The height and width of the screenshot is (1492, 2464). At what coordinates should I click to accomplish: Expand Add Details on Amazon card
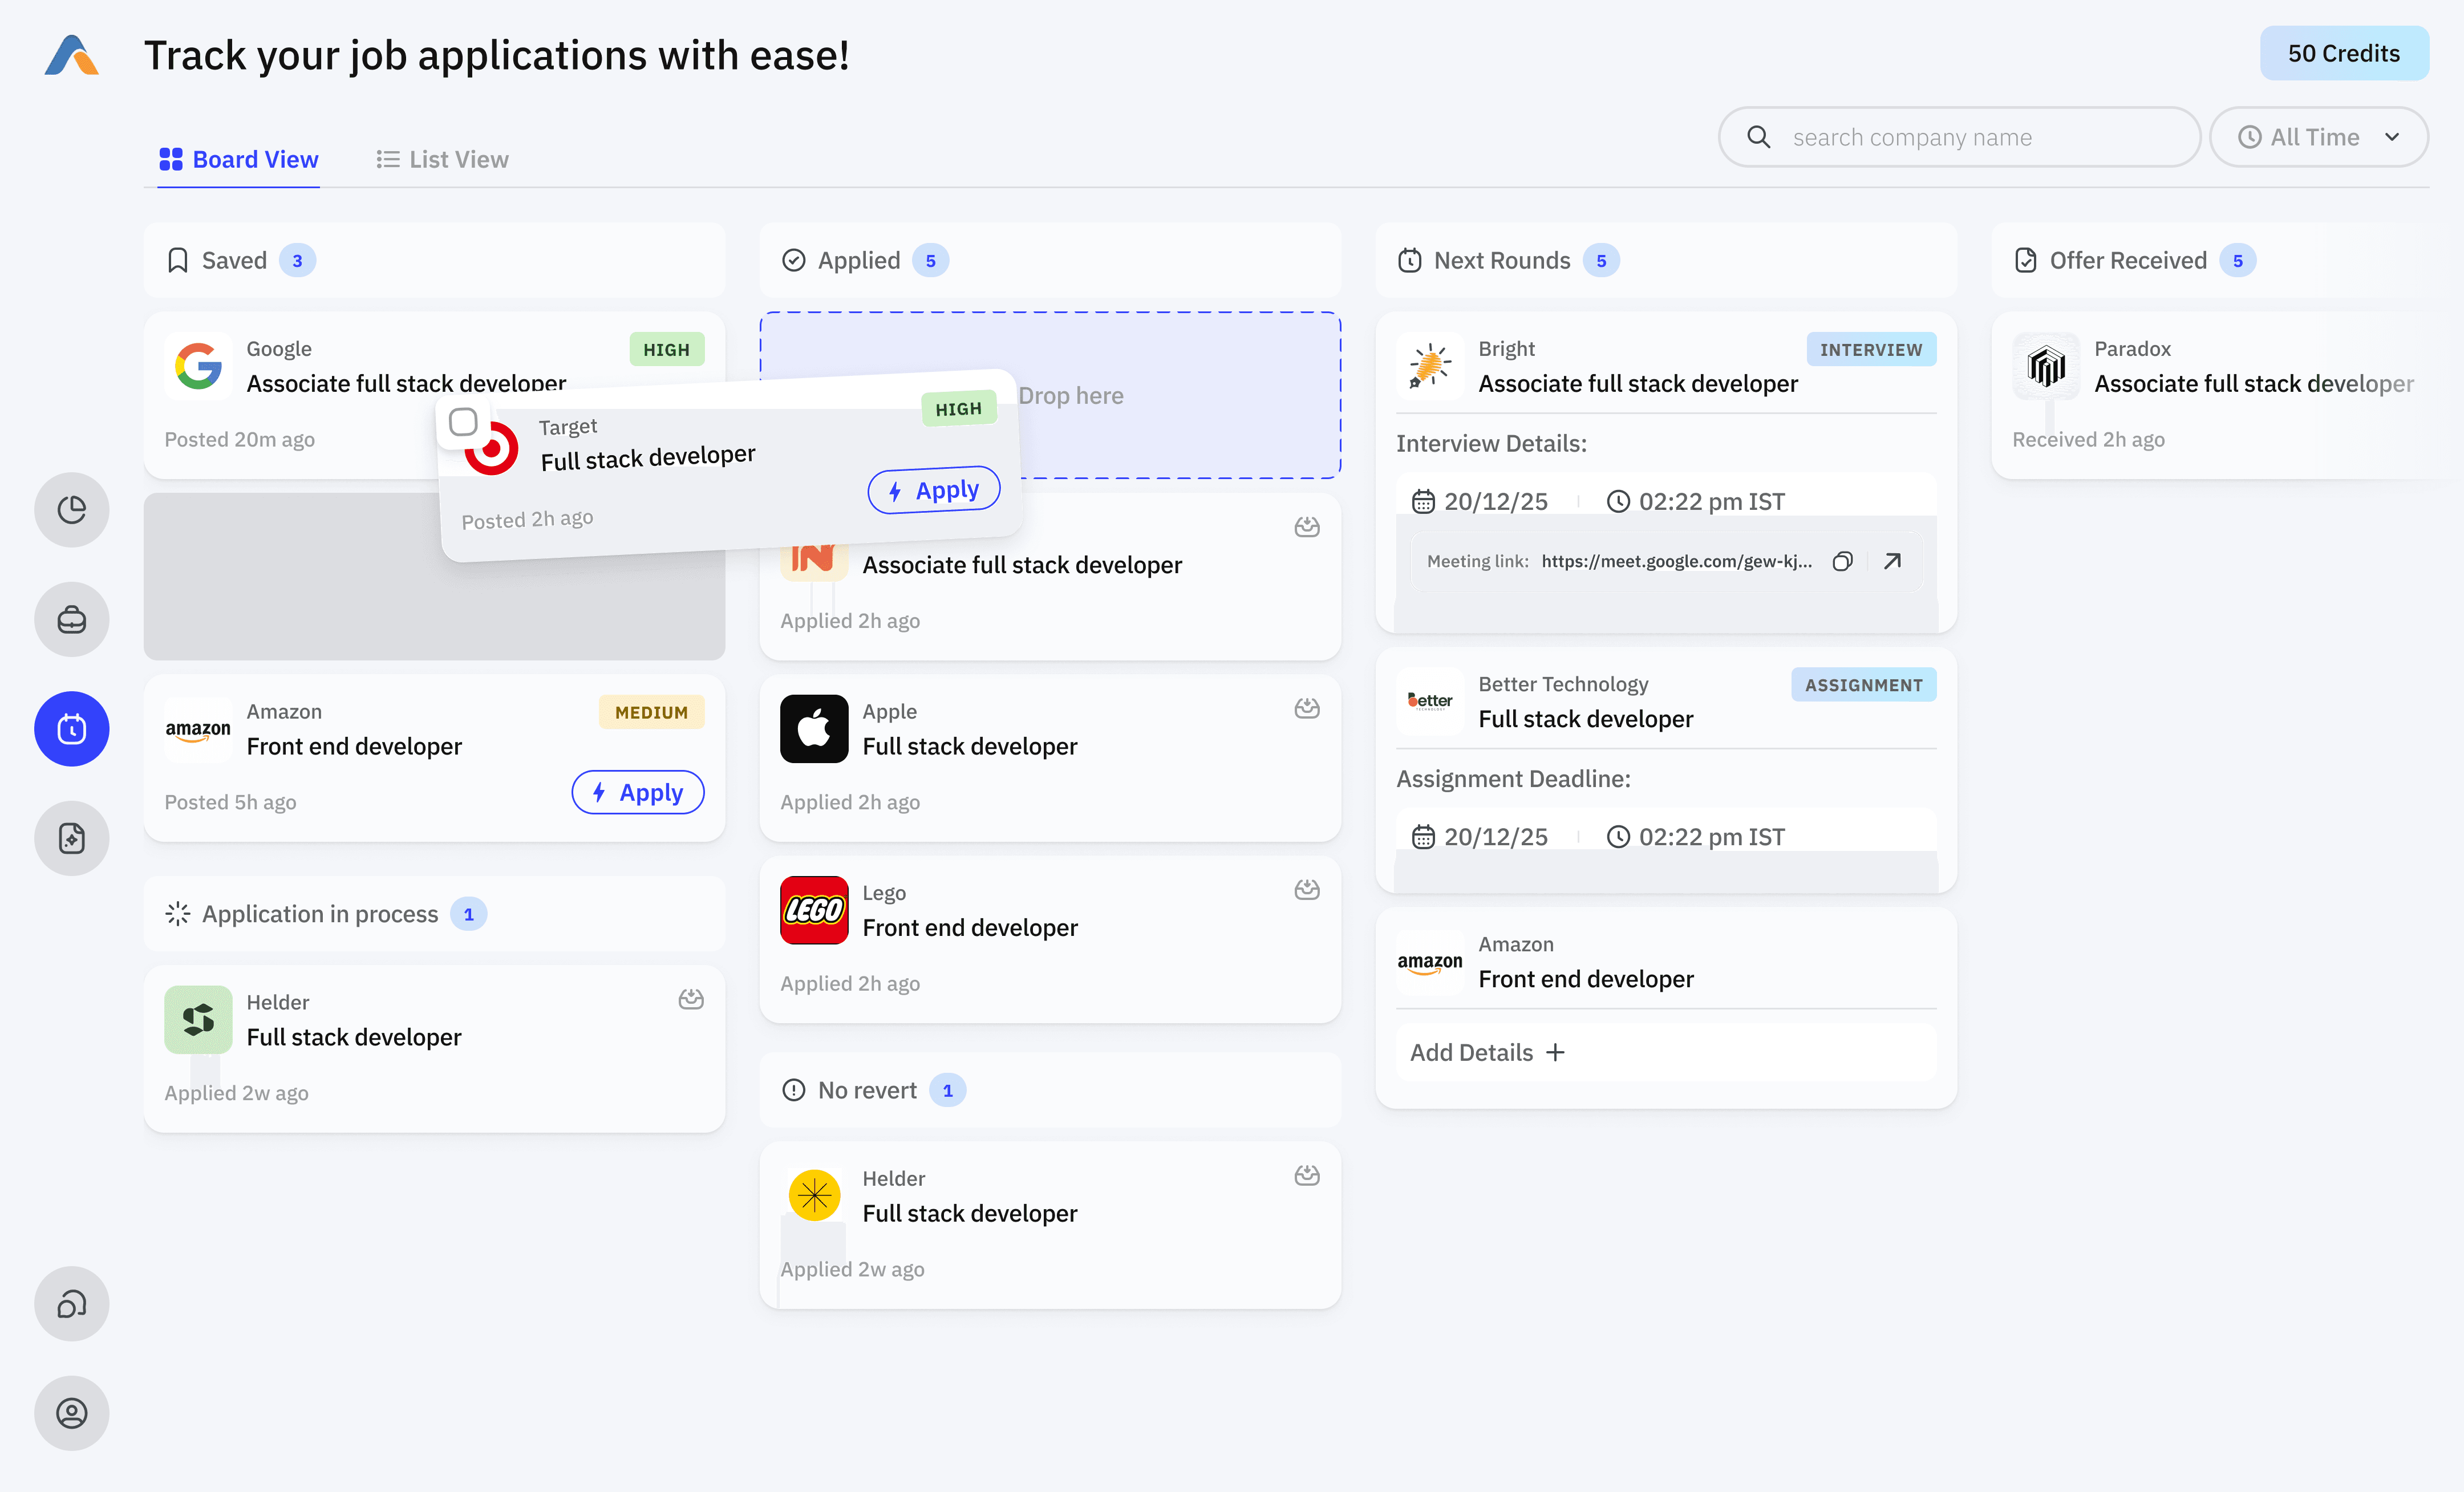tap(1487, 1052)
